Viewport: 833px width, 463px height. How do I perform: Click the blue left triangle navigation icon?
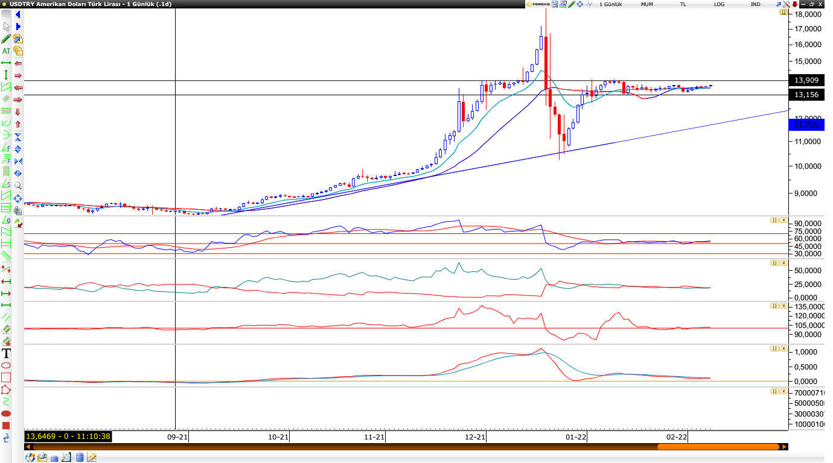pos(18,14)
